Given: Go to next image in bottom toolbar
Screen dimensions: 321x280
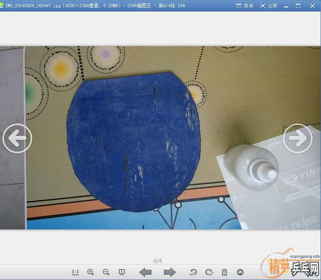Looking at the screenshot, I should [169, 272].
